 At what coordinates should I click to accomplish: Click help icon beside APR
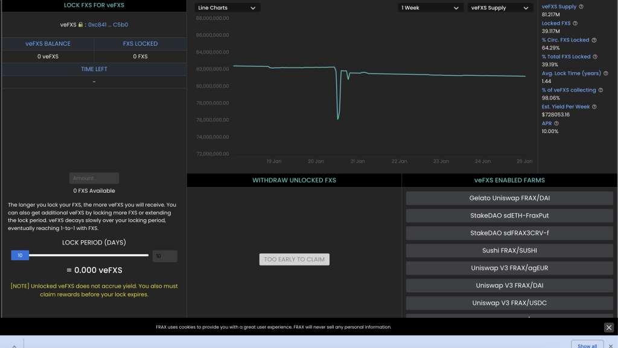(x=556, y=123)
